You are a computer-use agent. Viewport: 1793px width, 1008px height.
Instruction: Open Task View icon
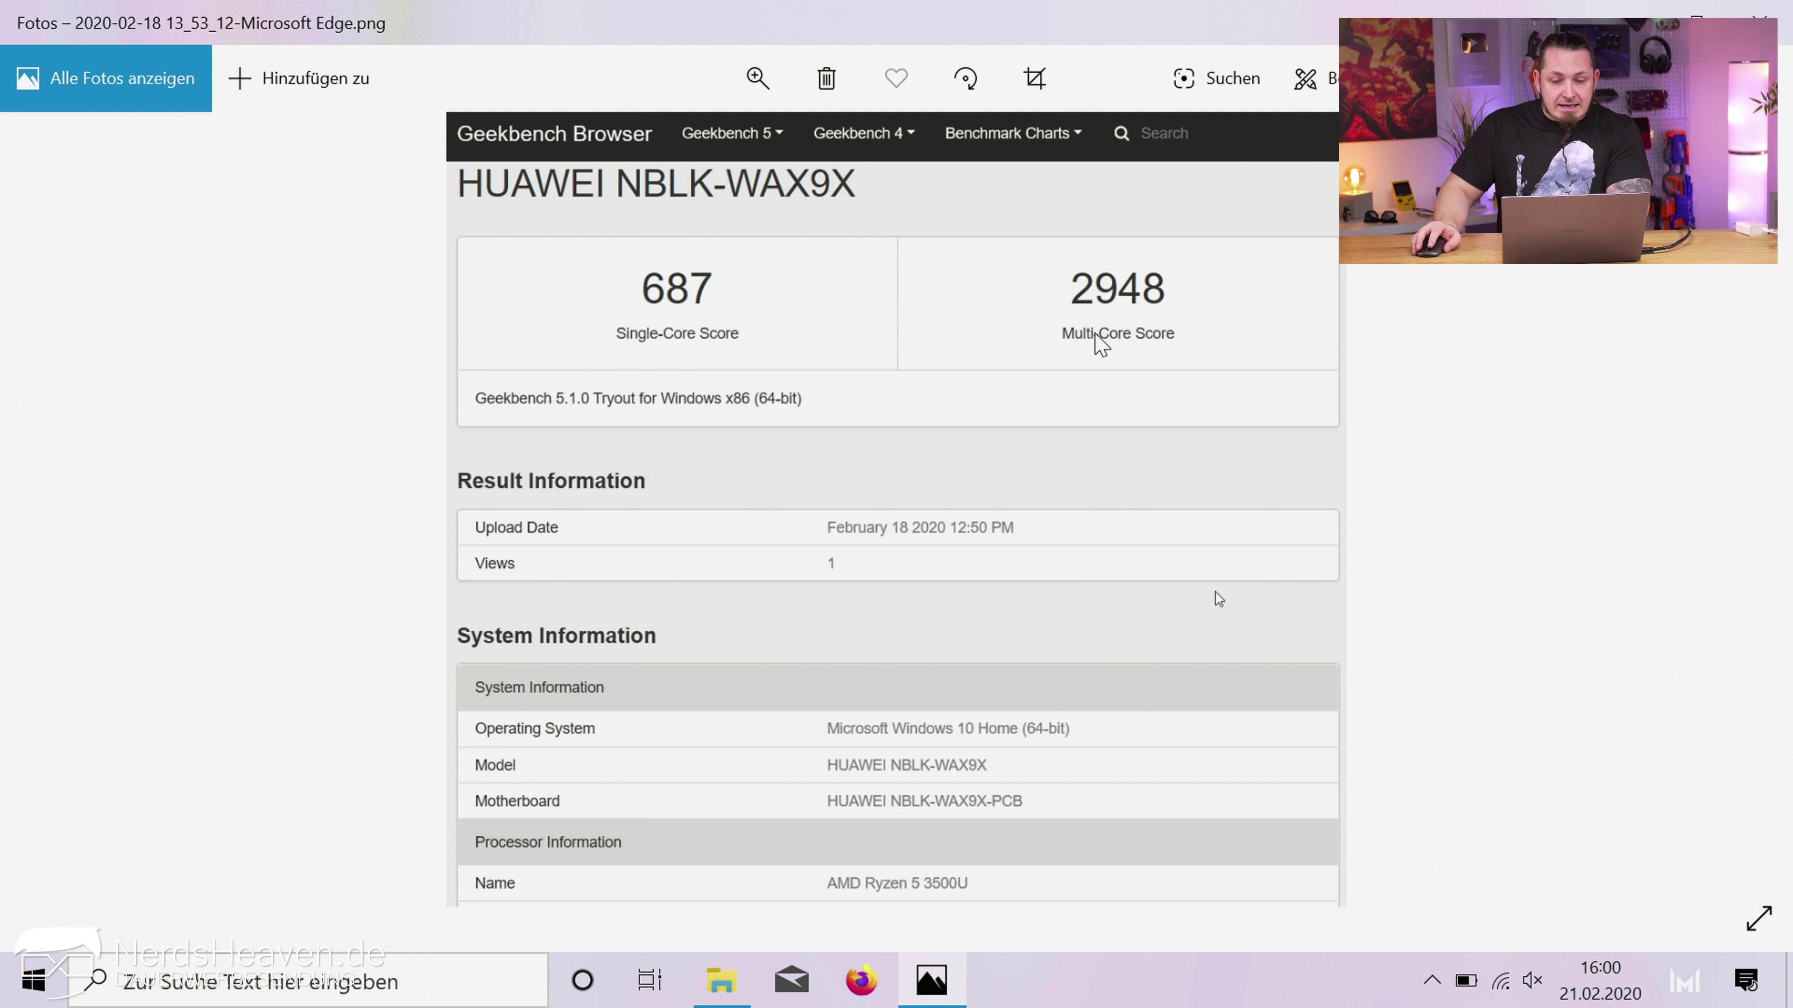point(649,980)
